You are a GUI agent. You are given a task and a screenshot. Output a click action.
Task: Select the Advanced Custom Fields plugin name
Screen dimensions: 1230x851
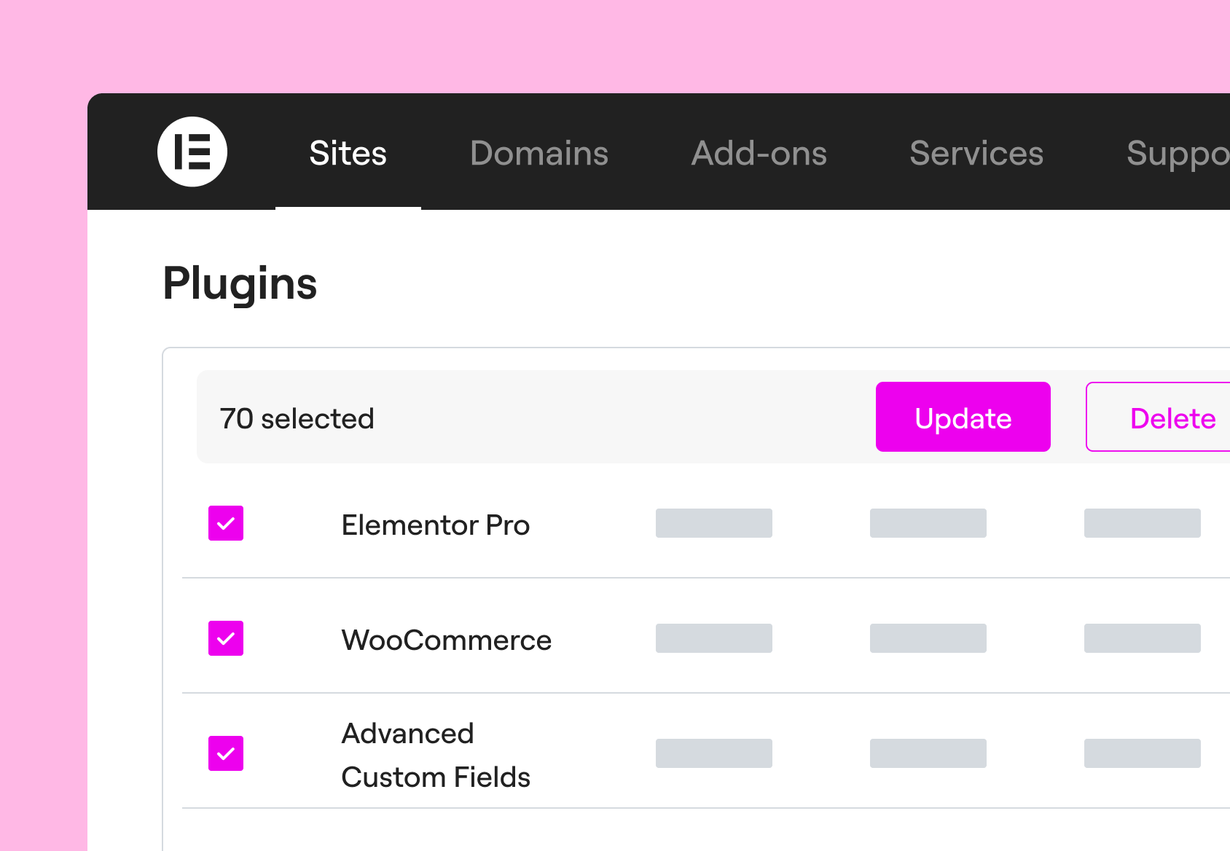[436, 755]
